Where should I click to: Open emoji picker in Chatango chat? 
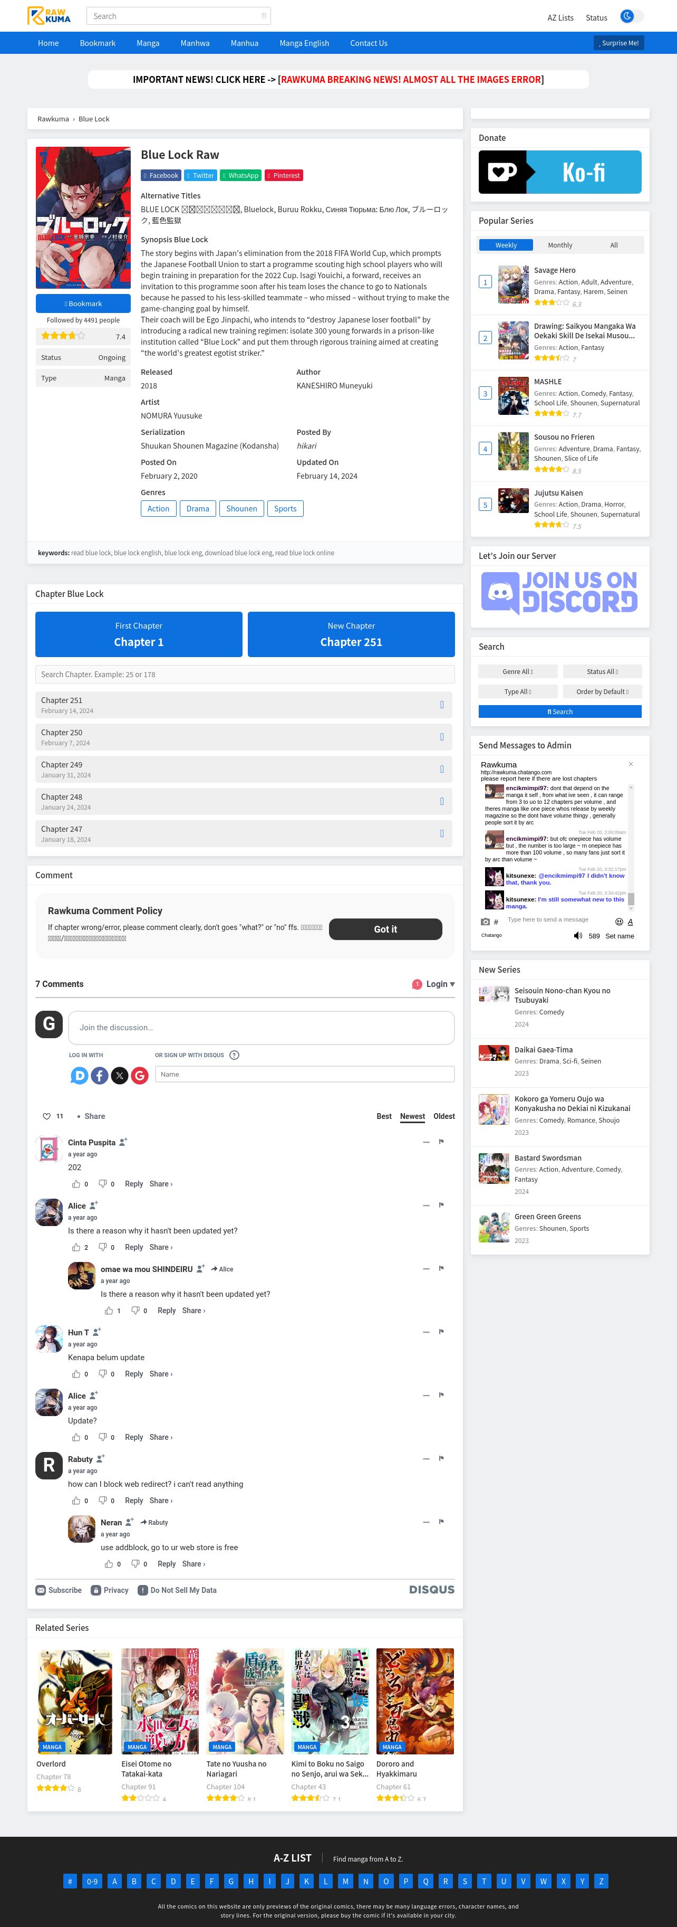[618, 922]
